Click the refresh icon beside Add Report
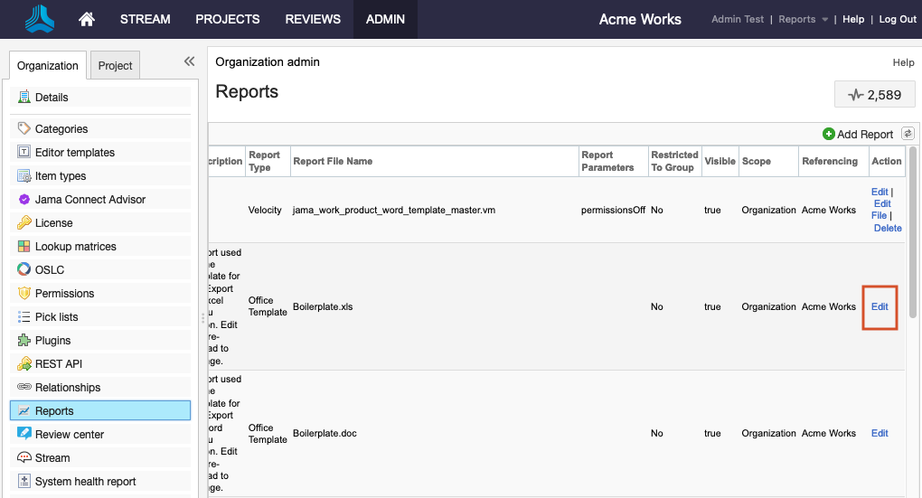The width and height of the screenshot is (922, 498). pos(908,134)
